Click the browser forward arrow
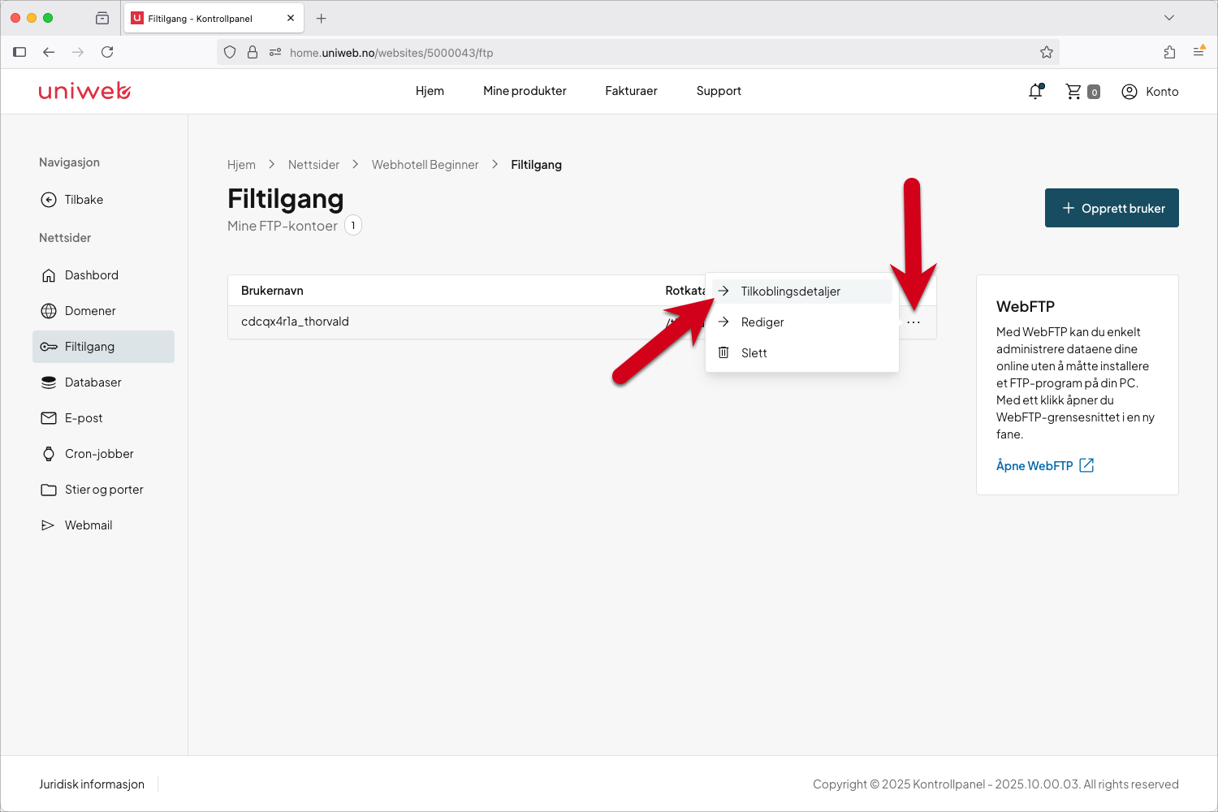This screenshot has height=812, width=1218. 78,52
